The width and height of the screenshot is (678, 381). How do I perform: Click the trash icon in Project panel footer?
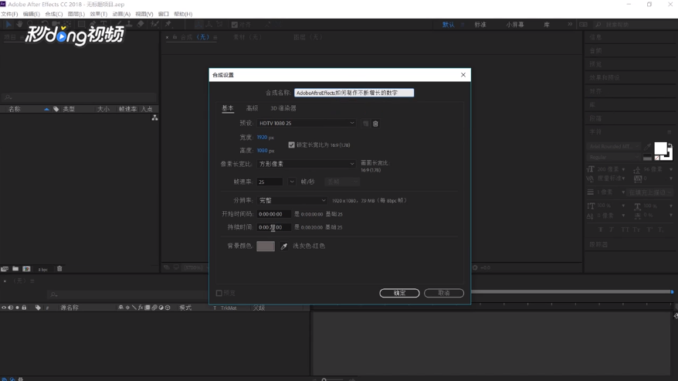pyautogui.click(x=59, y=269)
